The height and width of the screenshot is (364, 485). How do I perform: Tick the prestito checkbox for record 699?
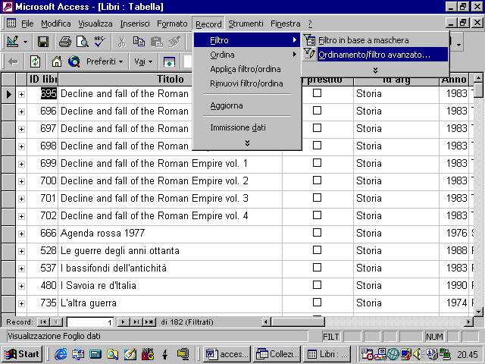(317, 163)
